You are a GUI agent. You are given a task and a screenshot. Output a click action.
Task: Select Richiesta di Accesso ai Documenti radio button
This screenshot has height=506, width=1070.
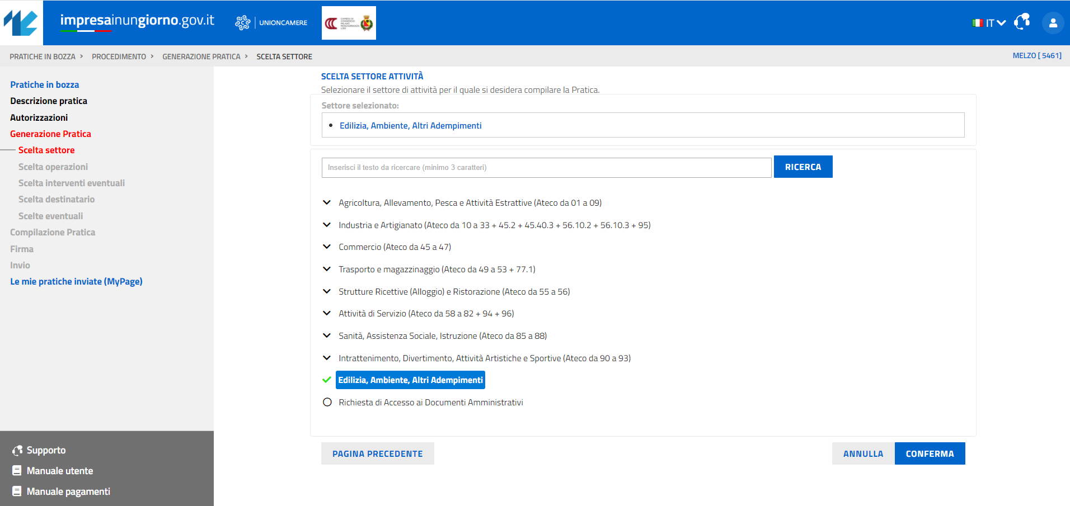[x=327, y=402]
